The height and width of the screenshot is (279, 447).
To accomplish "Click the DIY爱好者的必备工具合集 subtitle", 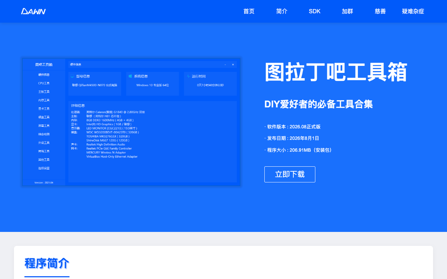I will point(318,104).
